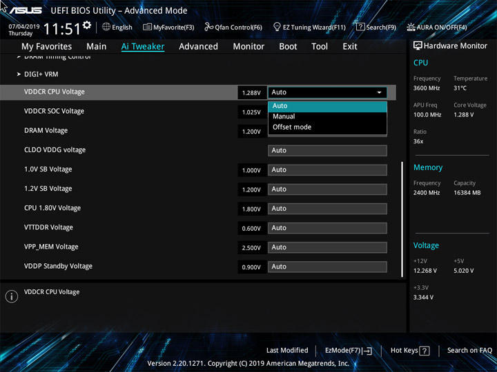The image size is (497, 372).
Task: Click the +3.3V 3.344 V reading
Action: [x=423, y=298]
